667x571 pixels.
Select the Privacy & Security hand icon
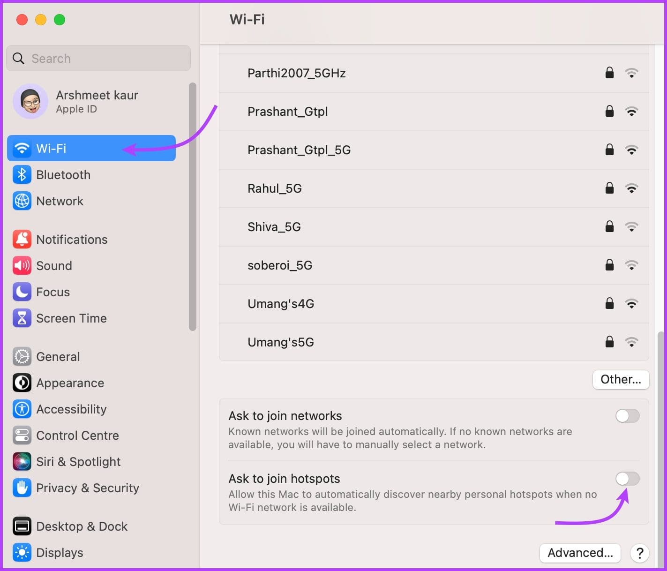(x=22, y=488)
